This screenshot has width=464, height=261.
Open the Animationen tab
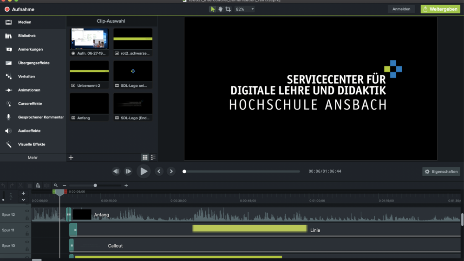(x=33, y=90)
